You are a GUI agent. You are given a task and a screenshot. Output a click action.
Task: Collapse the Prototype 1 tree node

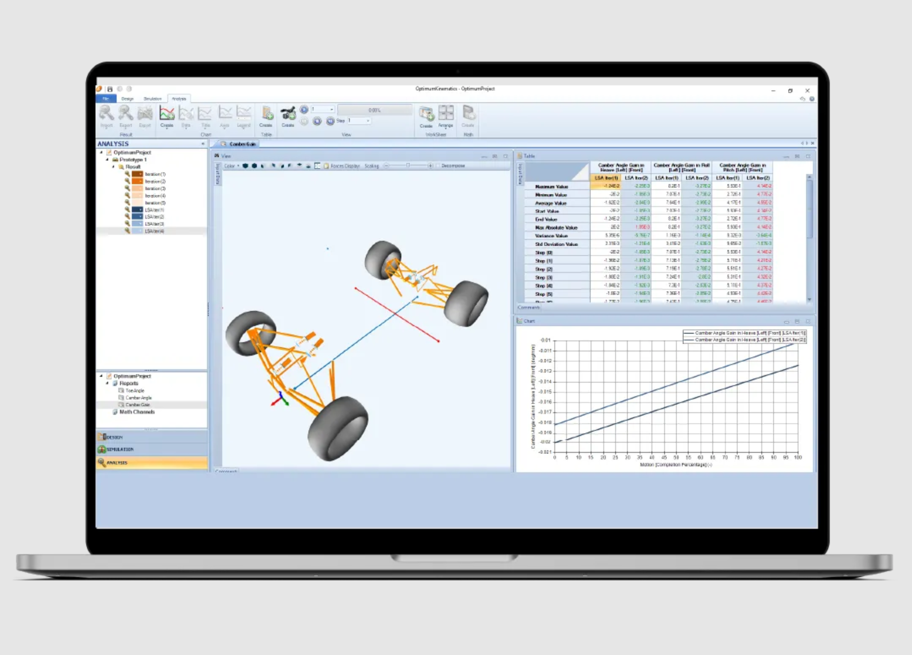[107, 160]
